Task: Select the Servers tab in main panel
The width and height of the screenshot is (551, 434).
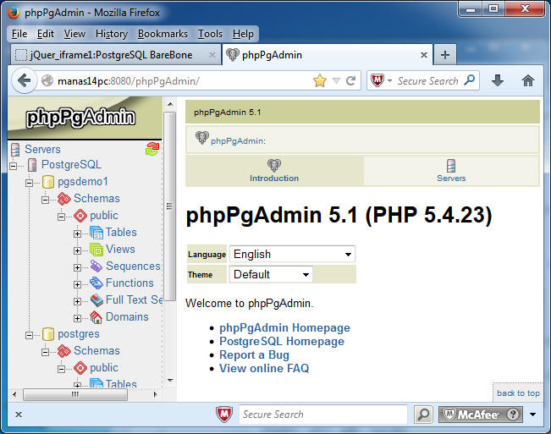Action: tap(451, 172)
